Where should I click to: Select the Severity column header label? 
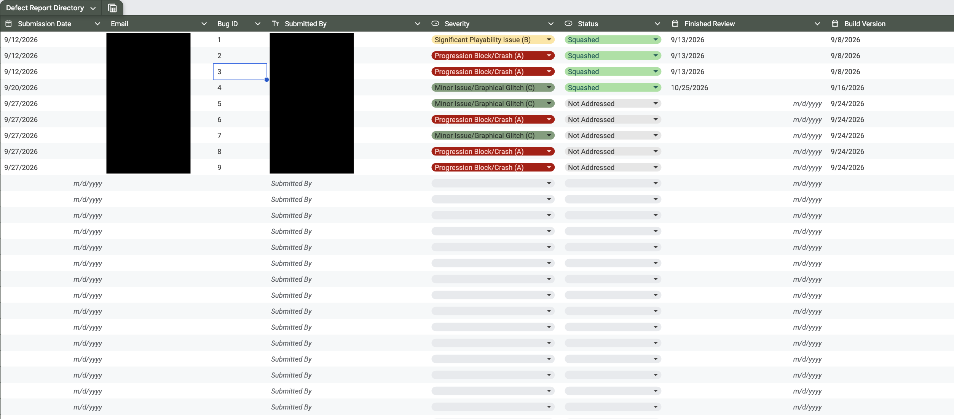[x=457, y=24]
